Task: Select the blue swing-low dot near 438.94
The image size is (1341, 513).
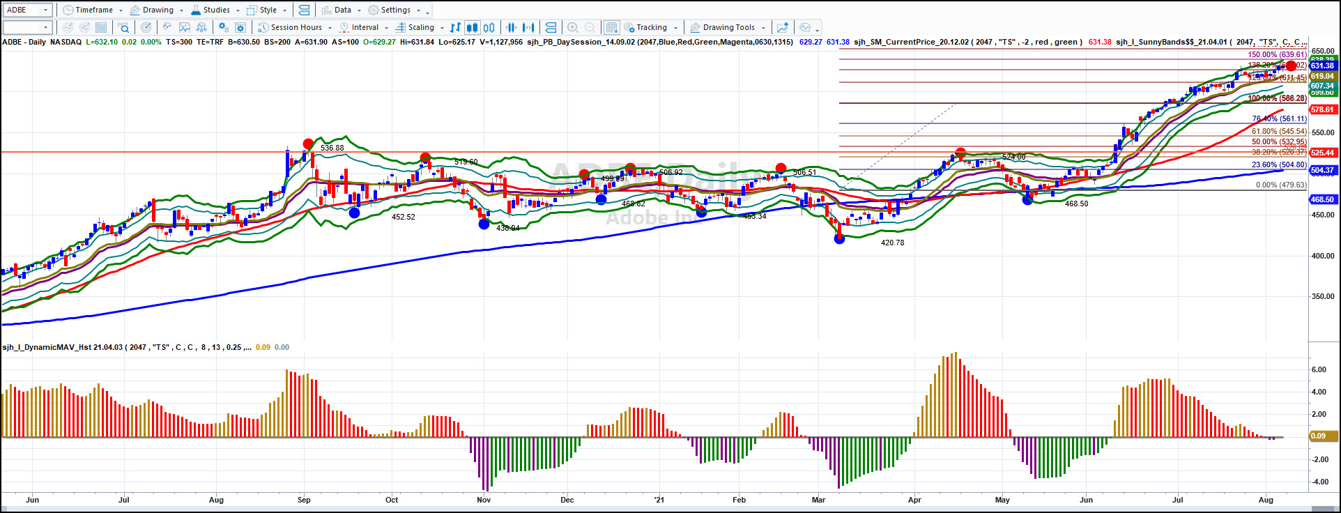Action: point(484,224)
